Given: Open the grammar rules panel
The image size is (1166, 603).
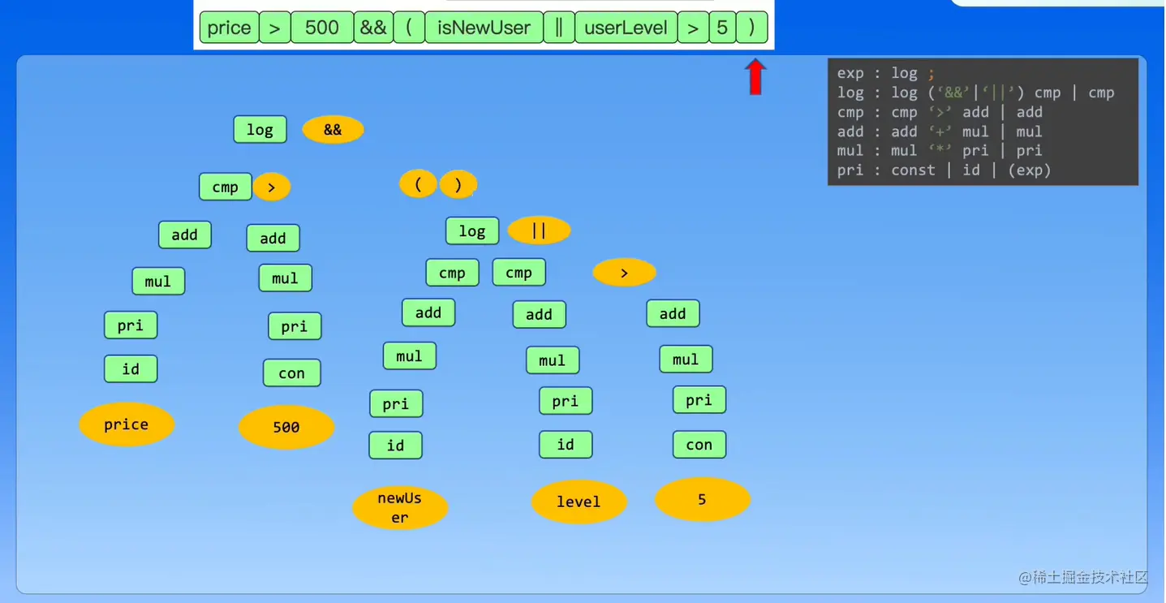Looking at the screenshot, I should [983, 121].
